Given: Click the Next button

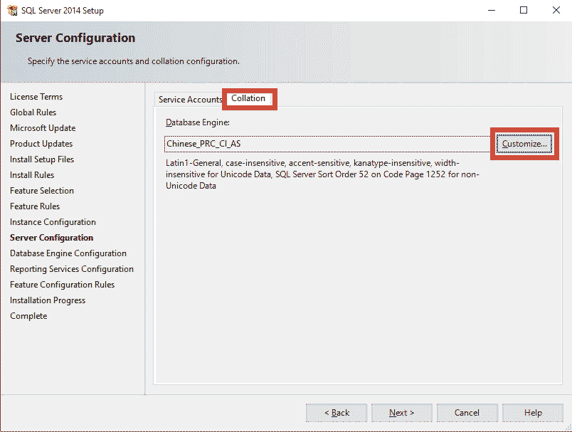Looking at the screenshot, I should coord(401,412).
